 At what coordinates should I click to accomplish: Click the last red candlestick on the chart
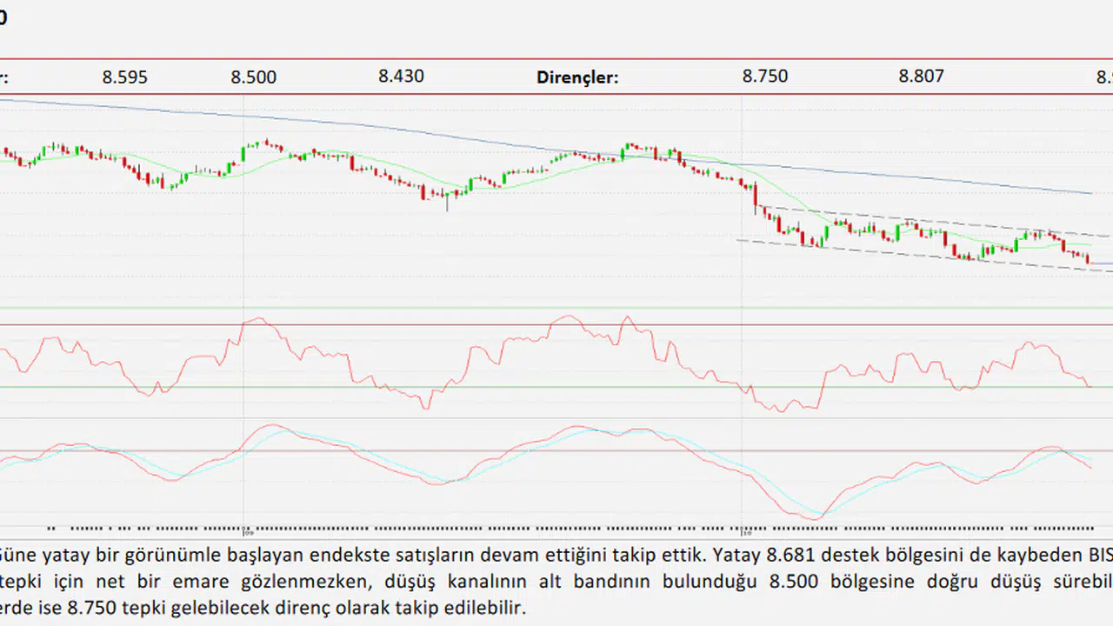1087,256
